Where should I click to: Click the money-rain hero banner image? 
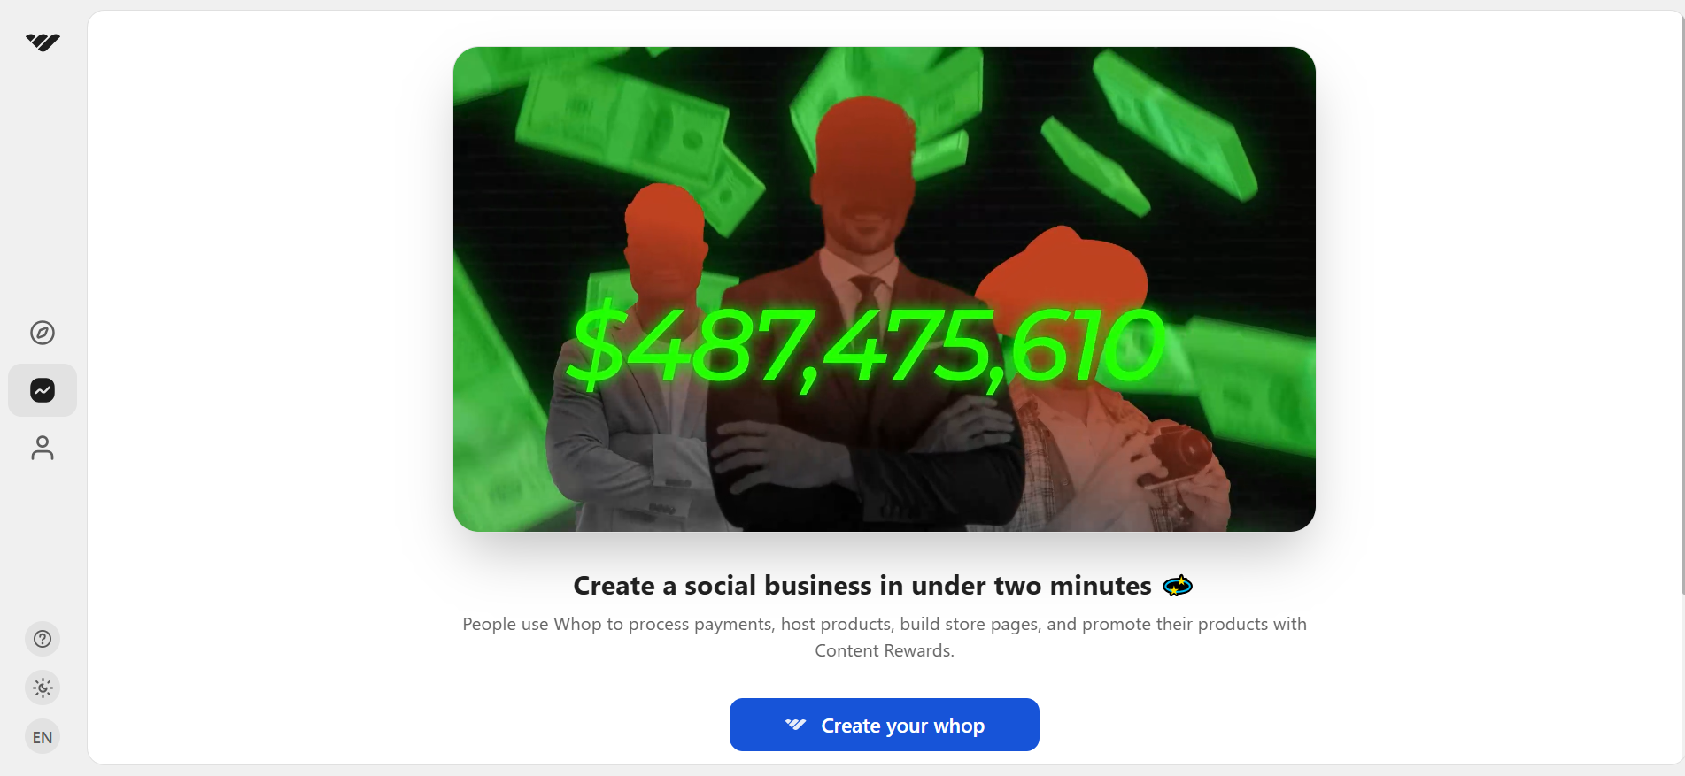point(884,289)
